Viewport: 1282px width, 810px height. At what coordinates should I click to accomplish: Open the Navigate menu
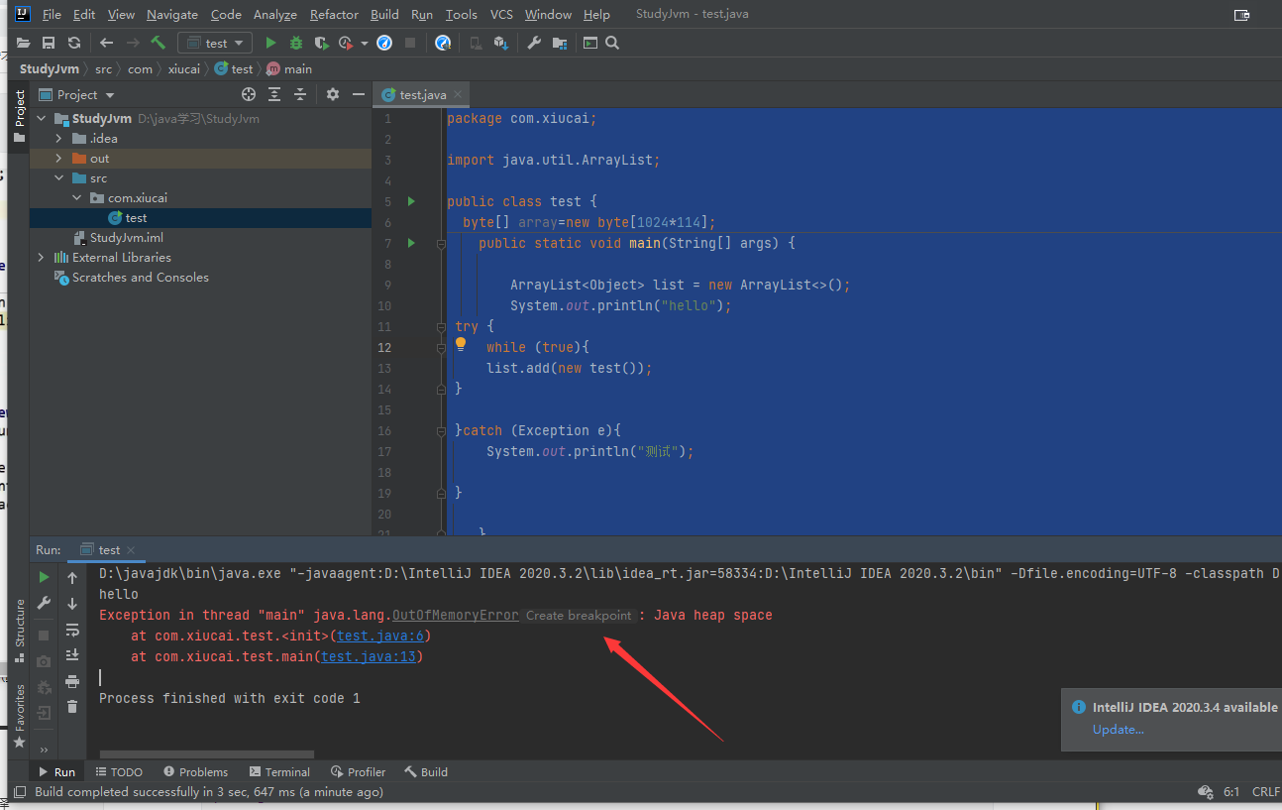click(172, 14)
